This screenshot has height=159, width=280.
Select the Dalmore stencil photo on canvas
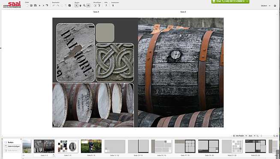click(x=75, y=53)
